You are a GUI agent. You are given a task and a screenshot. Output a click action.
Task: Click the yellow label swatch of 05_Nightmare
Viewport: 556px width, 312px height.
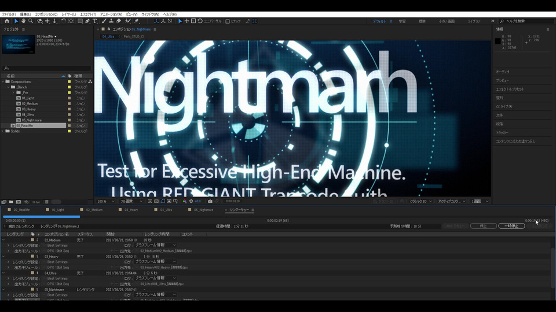(69, 120)
